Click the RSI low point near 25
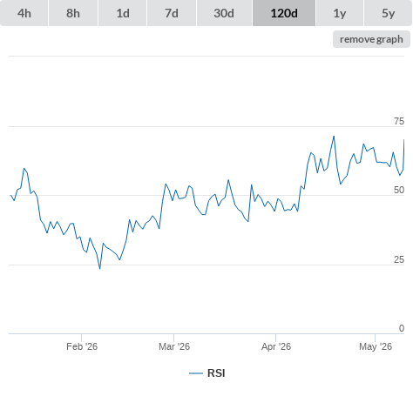 click(100, 268)
